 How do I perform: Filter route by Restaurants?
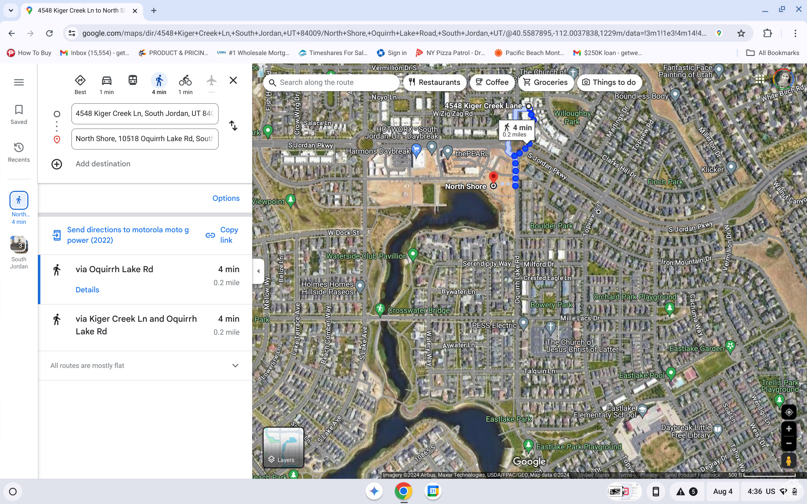435,82
